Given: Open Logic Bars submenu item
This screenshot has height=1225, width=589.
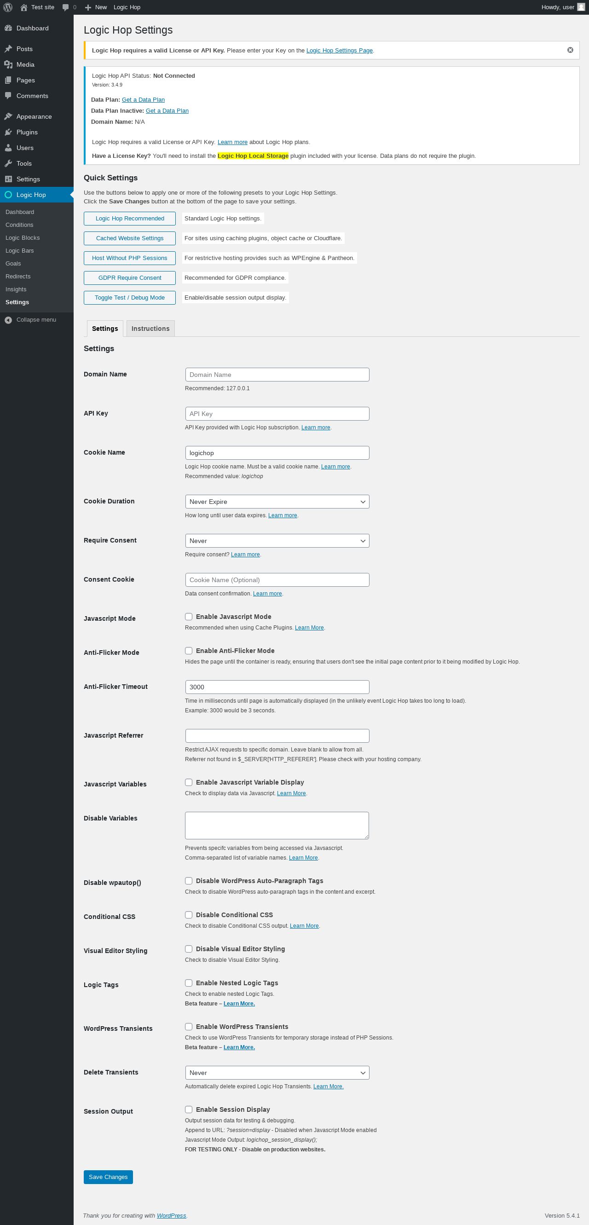Looking at the screenshot, I should coord(19,251).
